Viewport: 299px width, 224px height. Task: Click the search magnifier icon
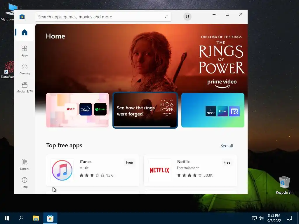point(166,17)
